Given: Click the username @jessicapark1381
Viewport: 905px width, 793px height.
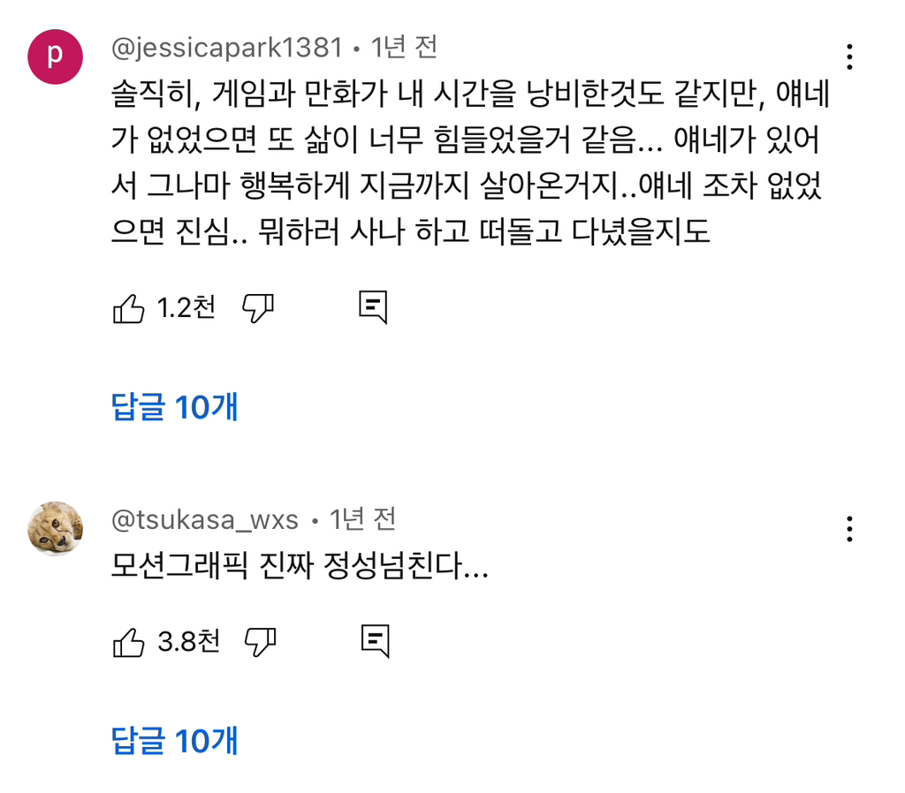Looking at the screenshot, I should pyautogui.click(x=224, y=50).
